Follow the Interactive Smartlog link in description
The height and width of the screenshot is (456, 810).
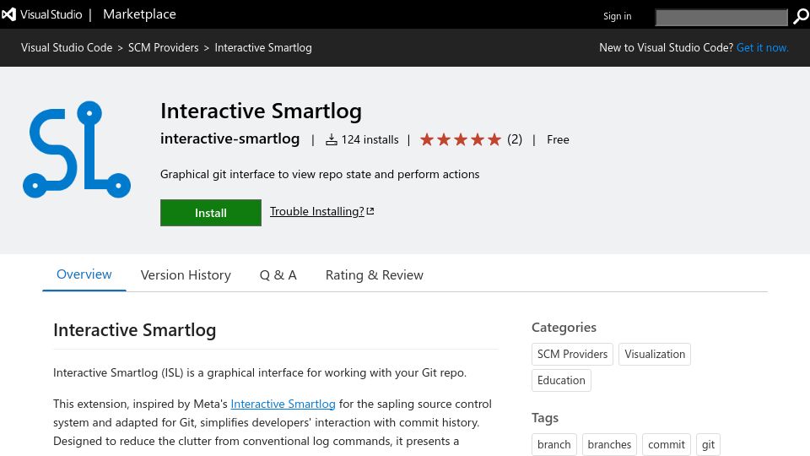pyautogui.click(x=283, y=404)
